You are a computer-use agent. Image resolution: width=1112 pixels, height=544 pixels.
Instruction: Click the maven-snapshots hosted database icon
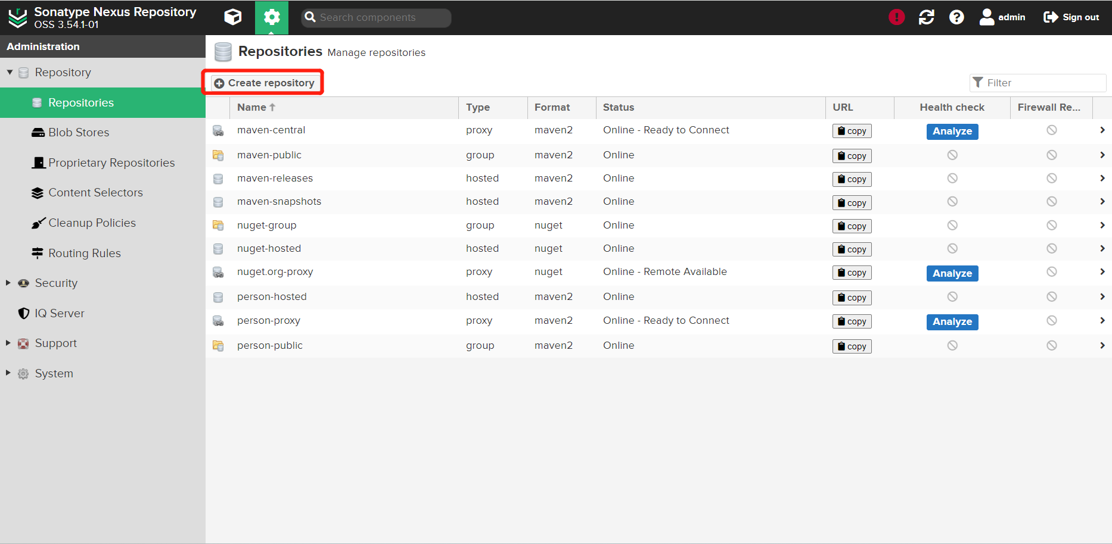218,202
